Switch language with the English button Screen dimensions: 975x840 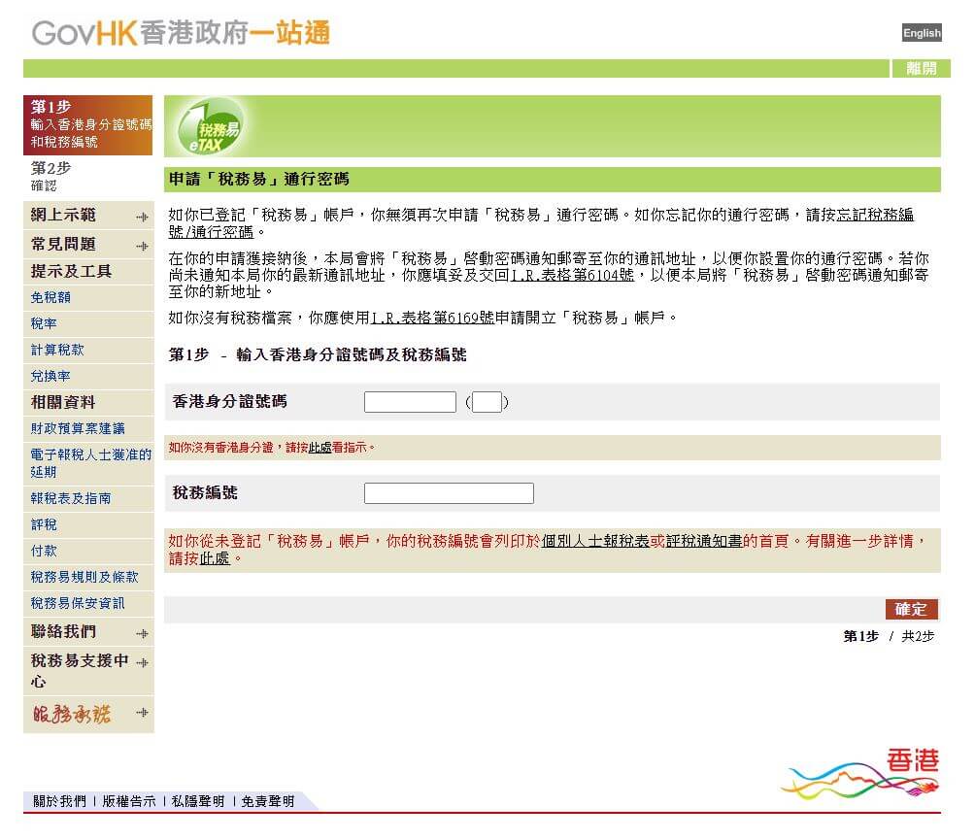[x=922, y=33]
